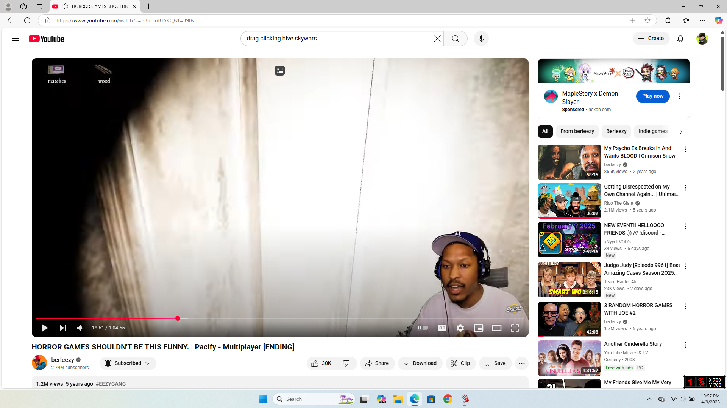Show hidden system tray icons
The image size is (727, 408).
[649, 399]
